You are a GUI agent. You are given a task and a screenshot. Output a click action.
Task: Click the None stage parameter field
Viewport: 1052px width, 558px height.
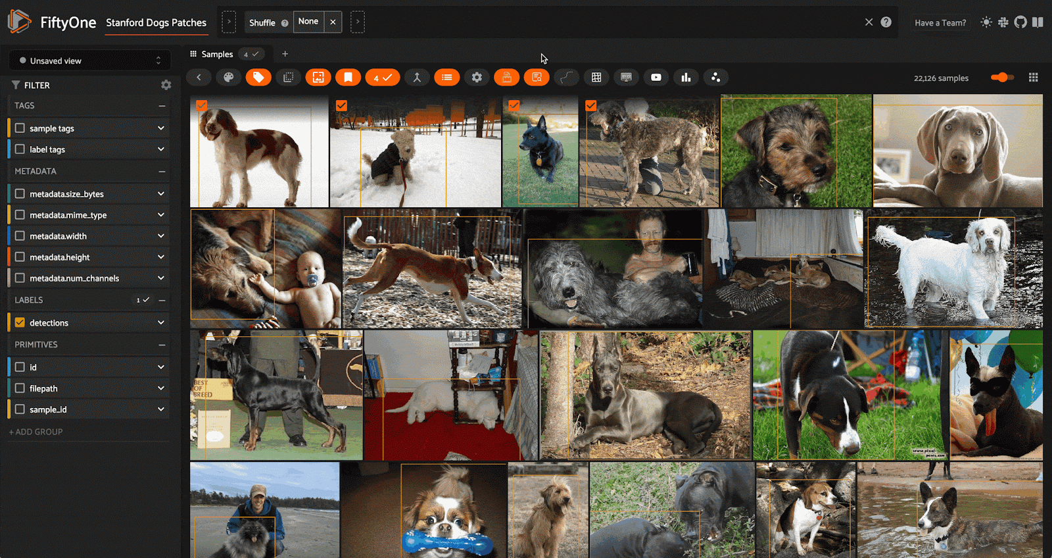click(308, 22)
